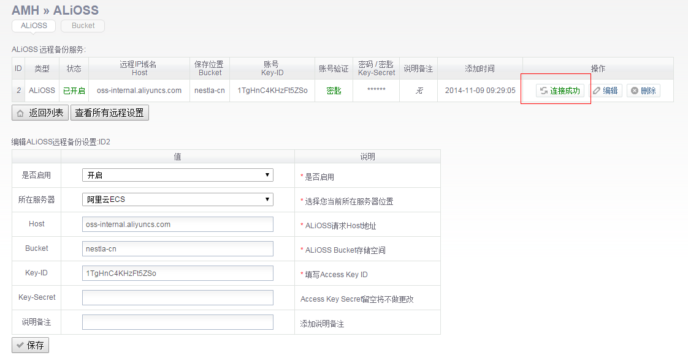Click the refresh icon beside 连接成功

(x=543, y=91)
